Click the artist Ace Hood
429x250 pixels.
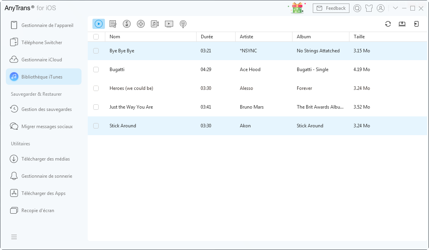coord(250,70)
